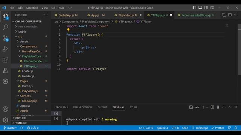Switch to the PROBLEMS panel tab

[x=62, y=107]
